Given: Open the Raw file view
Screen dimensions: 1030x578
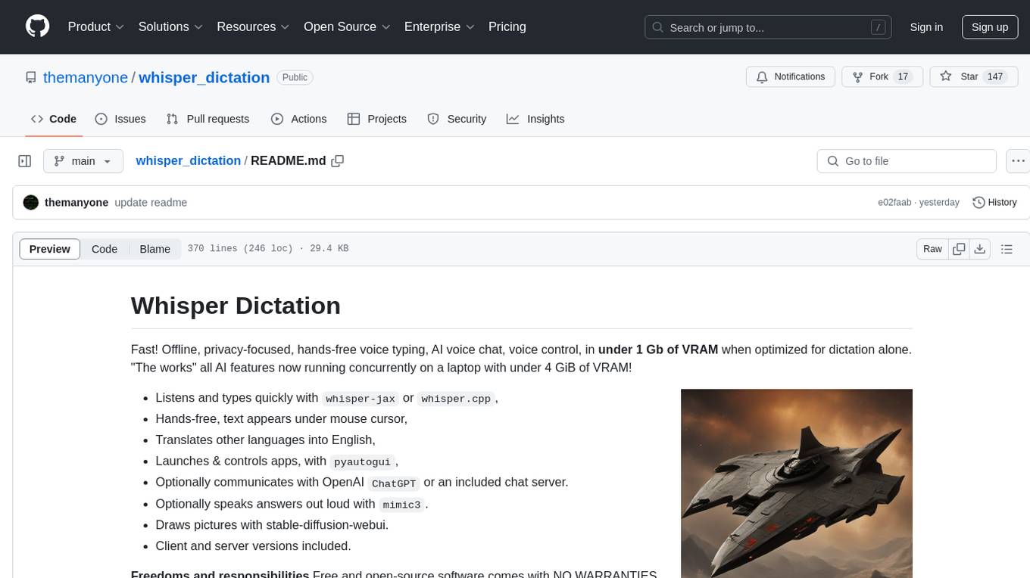Looking at the screenshot, I should [x=932, y=249].
